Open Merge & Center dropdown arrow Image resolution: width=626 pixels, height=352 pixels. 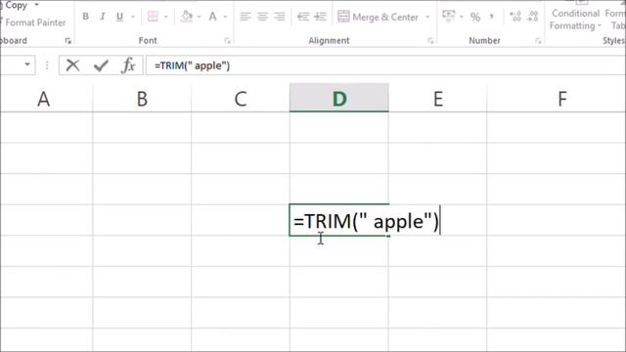[x=427, y=17]
